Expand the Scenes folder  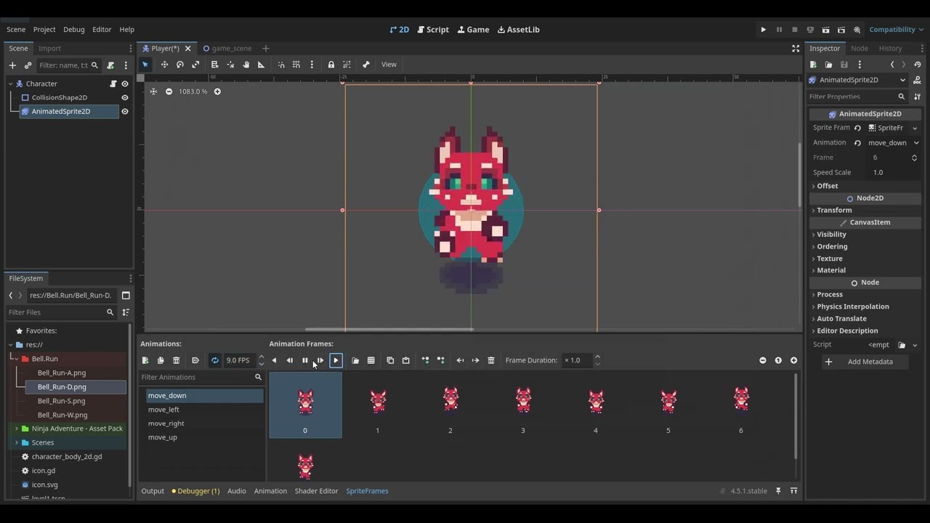[17, 442]
